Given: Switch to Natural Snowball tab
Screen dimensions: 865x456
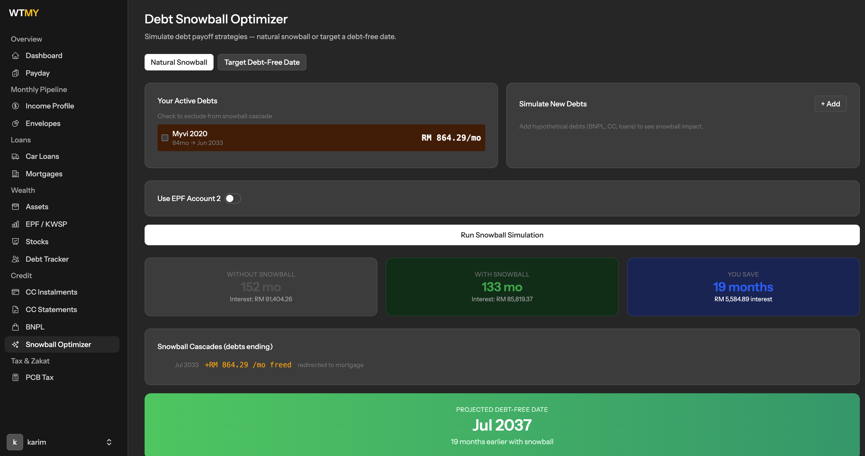Looking at the screenshot, I should [x=179, y=62].
